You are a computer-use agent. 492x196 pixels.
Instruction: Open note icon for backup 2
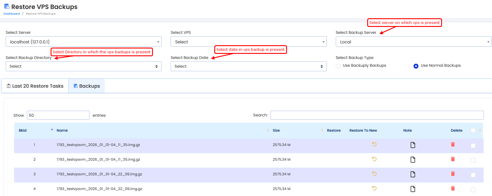[413, 160]
